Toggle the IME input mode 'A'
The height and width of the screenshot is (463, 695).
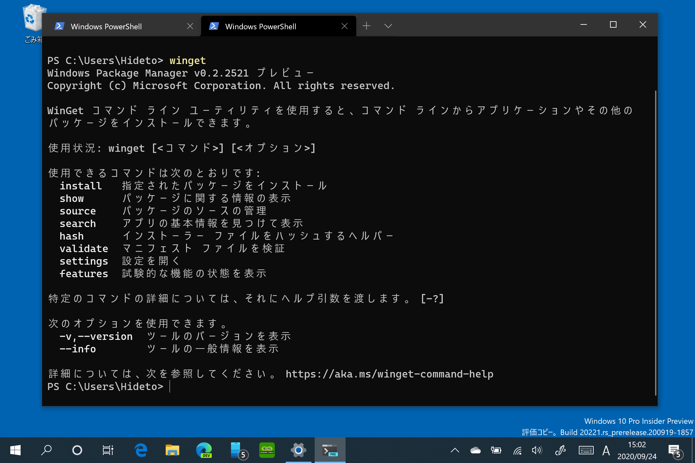[606, 450]
